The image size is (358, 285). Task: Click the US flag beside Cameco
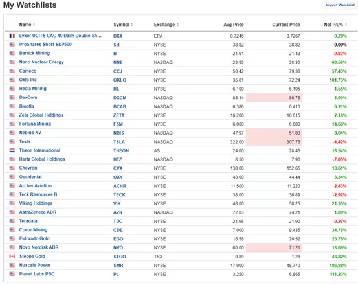(12, 71)
